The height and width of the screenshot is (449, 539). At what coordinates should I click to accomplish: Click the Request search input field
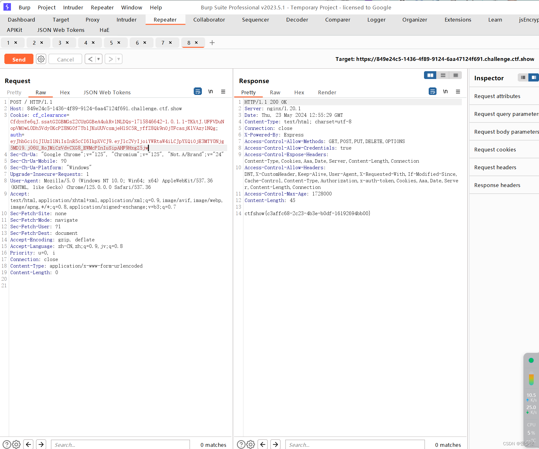pyautogui.click(x=120, y=445)
